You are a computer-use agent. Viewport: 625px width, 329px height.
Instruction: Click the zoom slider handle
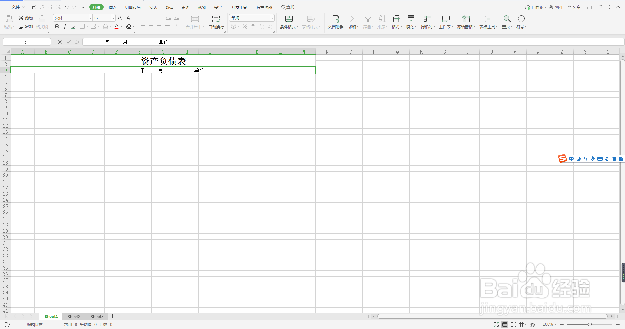[x=590, y=324]
